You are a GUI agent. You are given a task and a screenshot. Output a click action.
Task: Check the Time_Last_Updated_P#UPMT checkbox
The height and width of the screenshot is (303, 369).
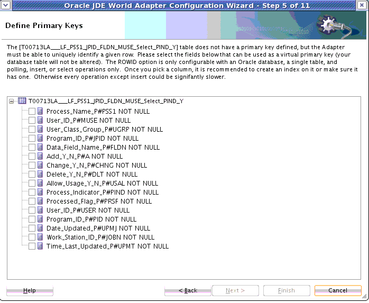pyautogui.click(x=32, y=246)
